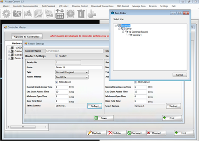Viewport: 199px width, 153px height.
Task: Click the Hardware tree horizontal scrollbar thumb
Action: (23, 127)
